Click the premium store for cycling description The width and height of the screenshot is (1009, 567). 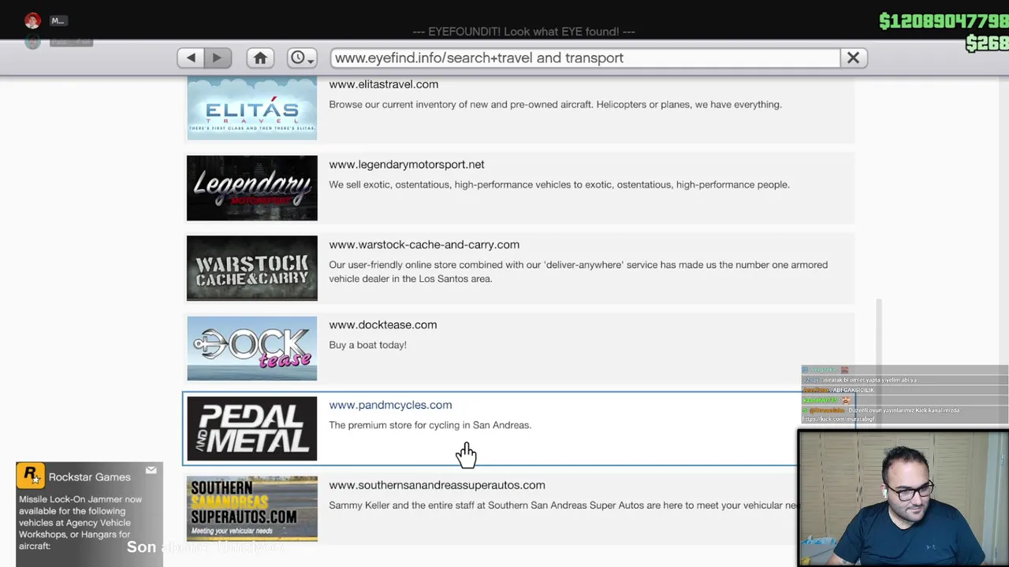click(430, 425)
